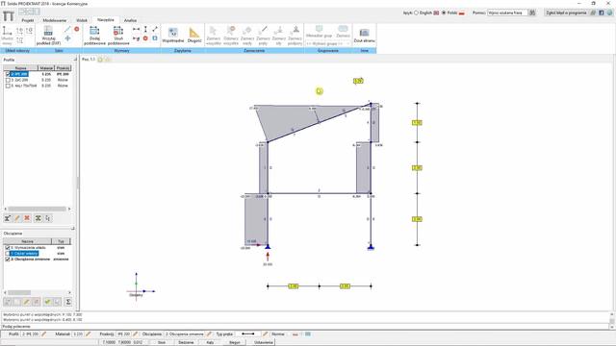Click the draw line sketch icon
Screen dimensions: 616x346
tap(67, 29)
